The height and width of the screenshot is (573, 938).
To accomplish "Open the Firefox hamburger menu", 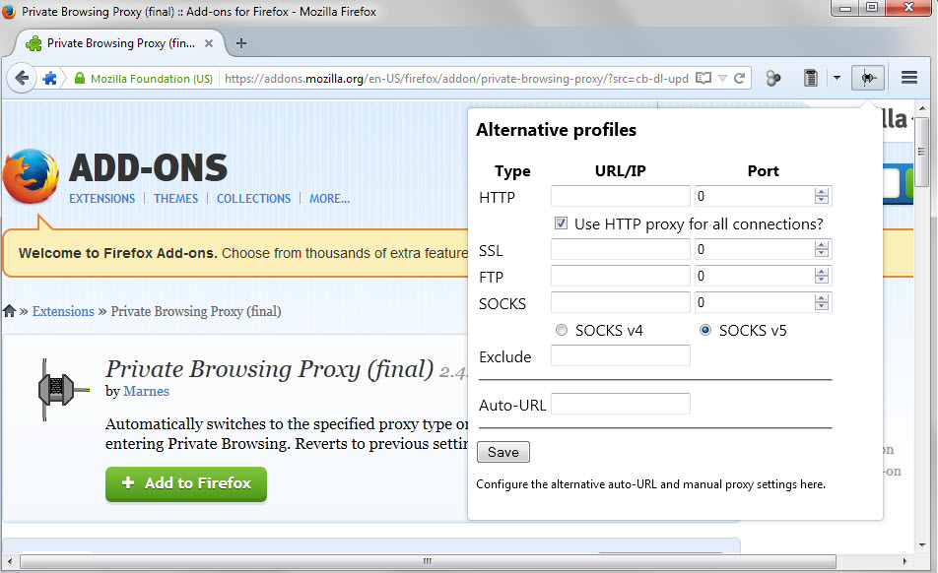I will [909, 78].
